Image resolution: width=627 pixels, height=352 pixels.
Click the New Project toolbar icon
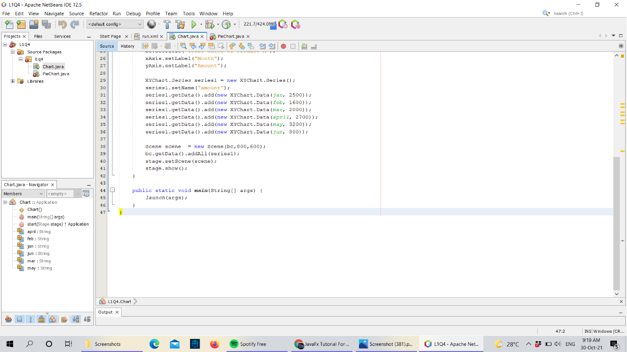[x=21, y=24]
